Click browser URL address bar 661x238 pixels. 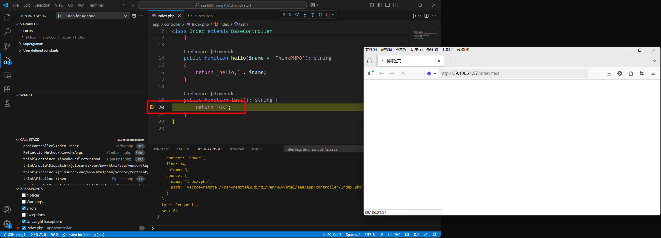pos(514,73)
